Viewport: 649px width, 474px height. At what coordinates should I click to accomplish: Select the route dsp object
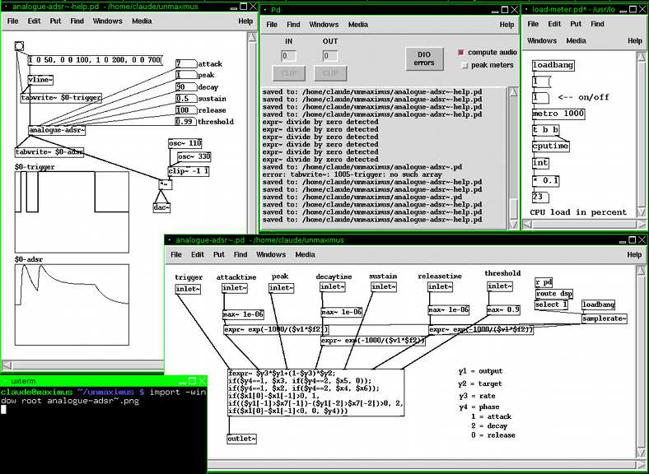click(x=553, y=294)
